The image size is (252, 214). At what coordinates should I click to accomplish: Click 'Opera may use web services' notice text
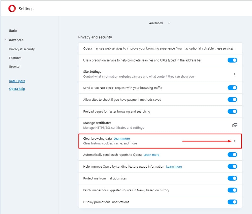pyautogui.click(x=159, y=48)
